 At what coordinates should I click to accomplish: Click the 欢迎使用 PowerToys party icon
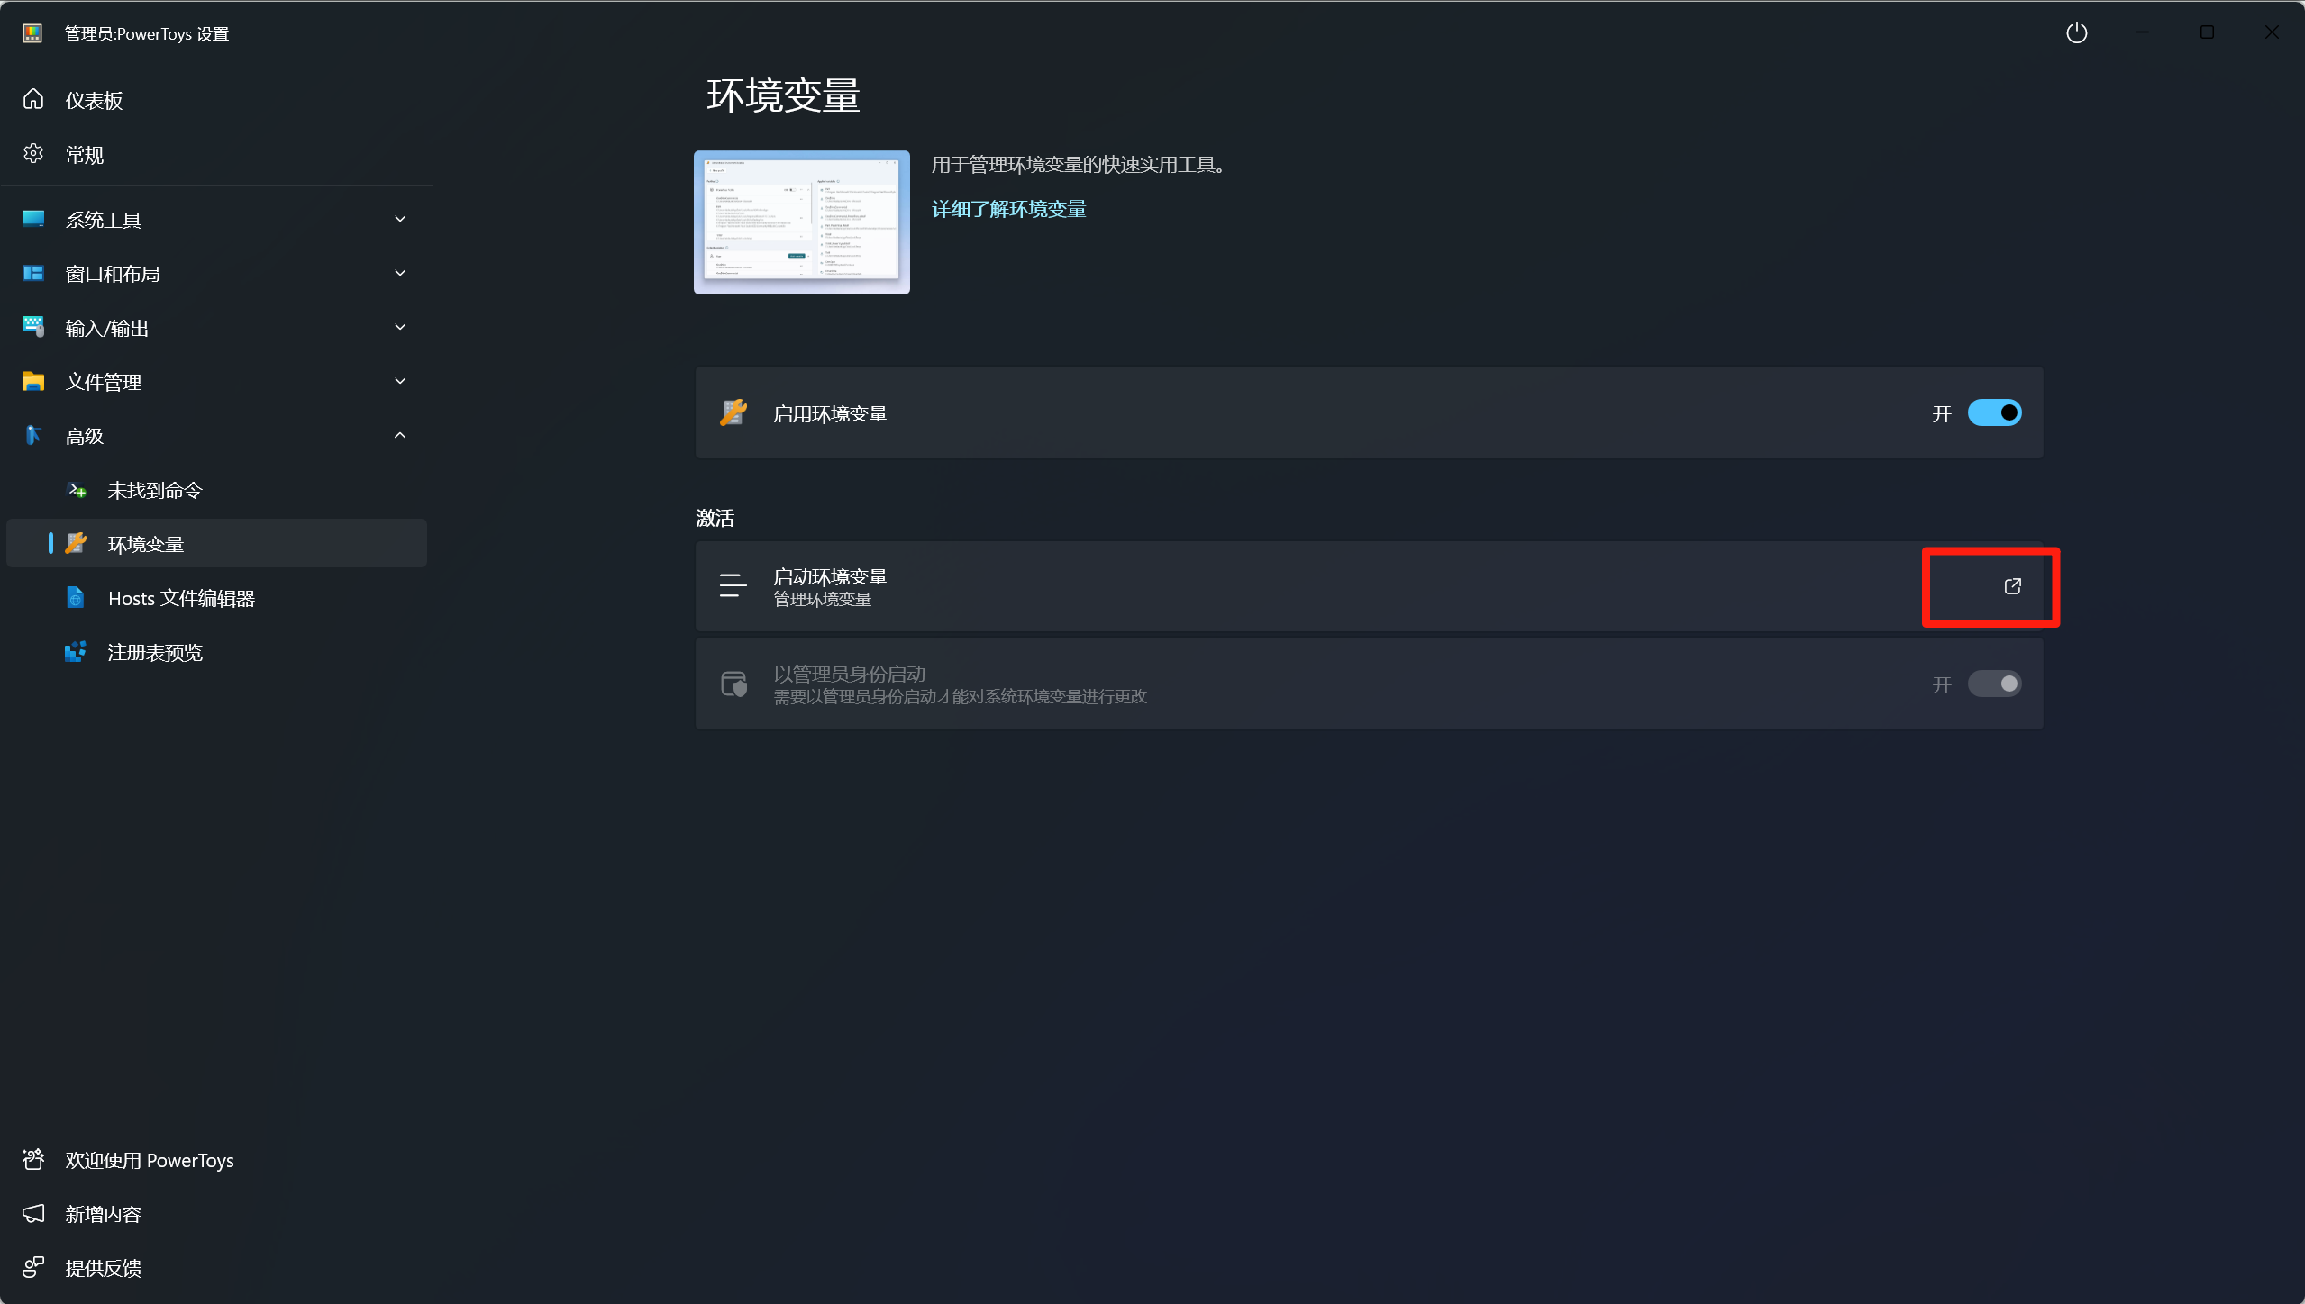[x=33, y=1159]
